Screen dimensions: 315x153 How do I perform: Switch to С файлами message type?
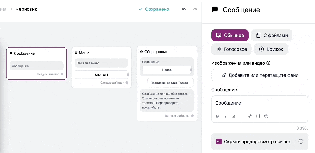click(272, 35)
